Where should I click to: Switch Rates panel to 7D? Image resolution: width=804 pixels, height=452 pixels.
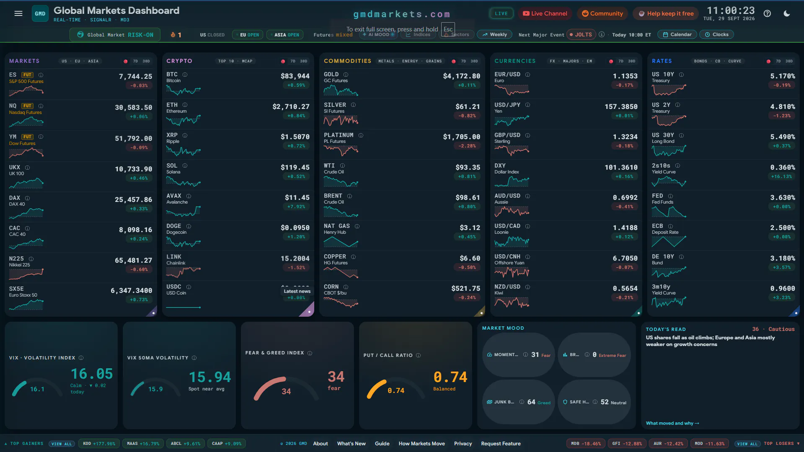point(778,61)
